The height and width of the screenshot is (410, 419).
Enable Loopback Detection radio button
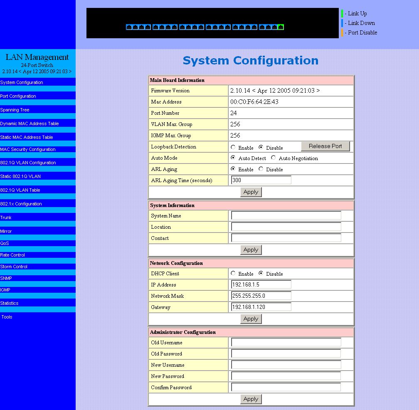click(x=233, y=147)
